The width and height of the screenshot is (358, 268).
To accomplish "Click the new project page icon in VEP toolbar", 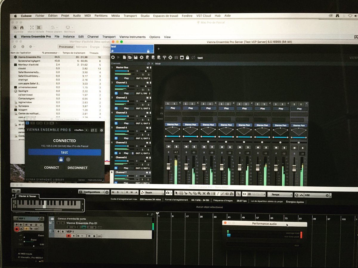I will 124,57.
